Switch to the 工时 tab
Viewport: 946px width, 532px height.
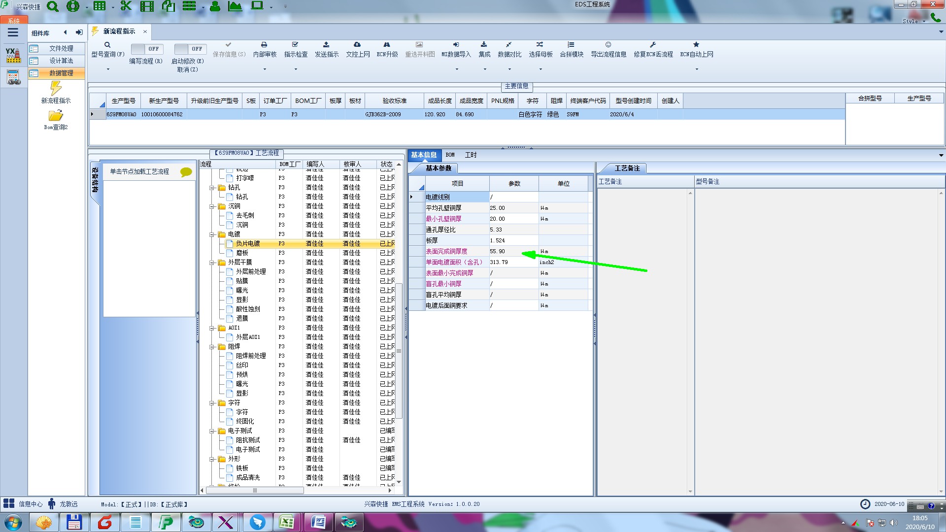point(471,155)
